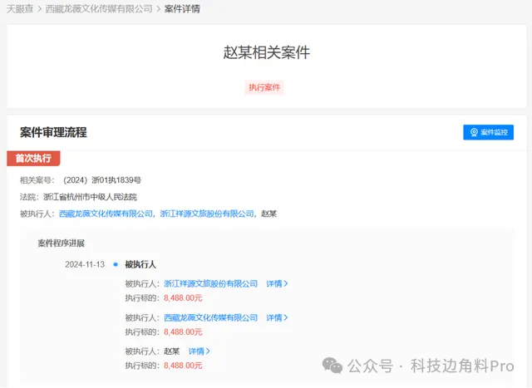Open the 天眼查 breadcrumb link
Screen dimensions: 532x388
[20, 9]
